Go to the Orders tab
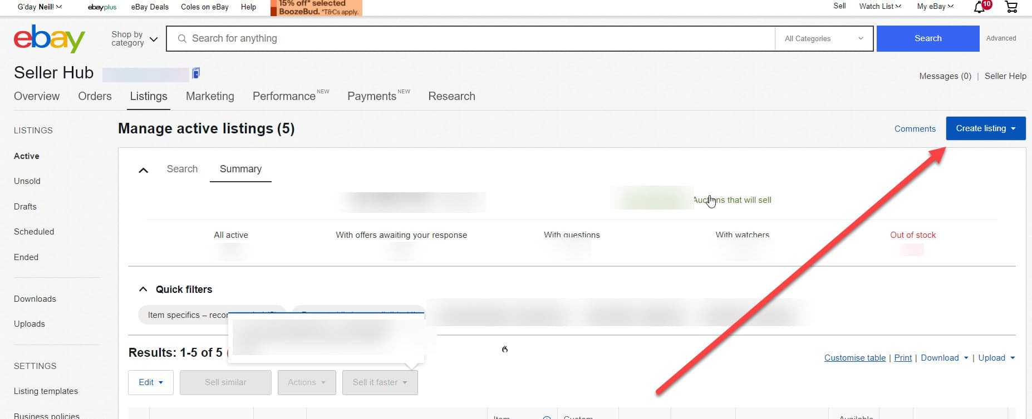 point(95,96)
